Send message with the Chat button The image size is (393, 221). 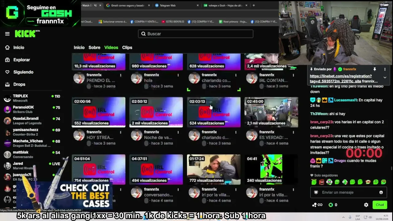point(380,205)
